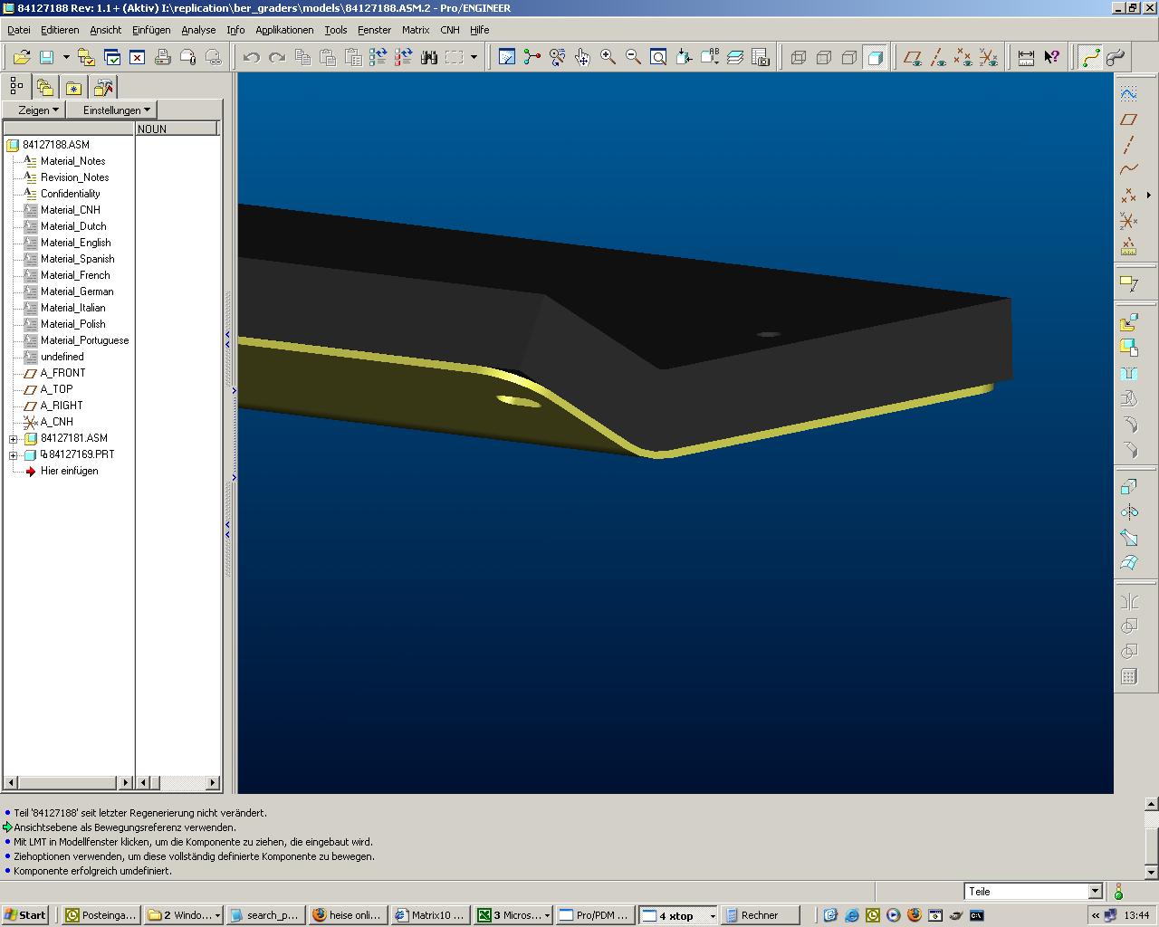Open the Analyse menu
Viewport: 1159px width, 927px height.
(x=198, y=30)
